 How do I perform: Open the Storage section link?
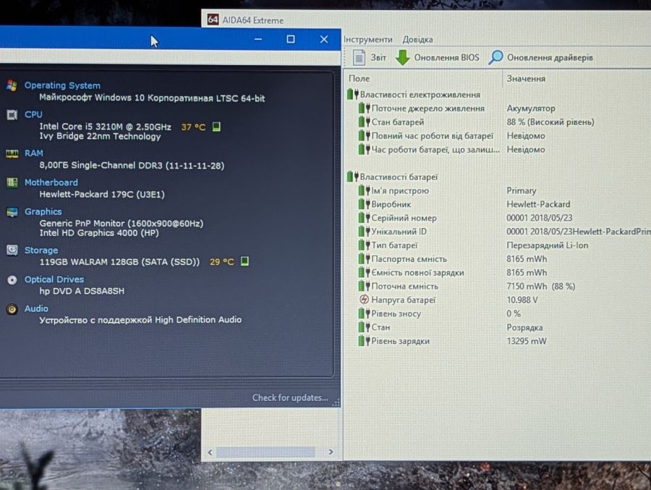click(41, 250)
